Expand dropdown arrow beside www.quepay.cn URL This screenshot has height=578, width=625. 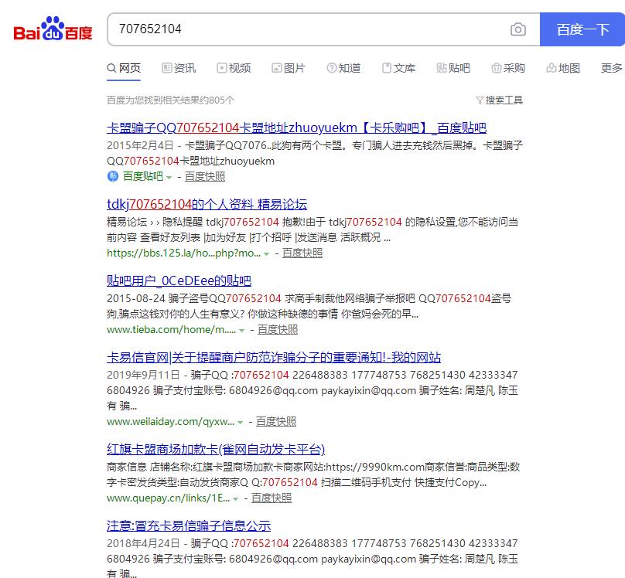(x=236, y=498)
